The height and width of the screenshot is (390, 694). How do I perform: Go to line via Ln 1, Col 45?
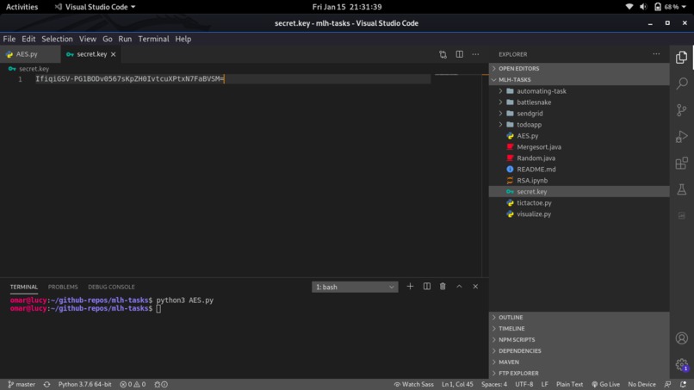(457, 384)
